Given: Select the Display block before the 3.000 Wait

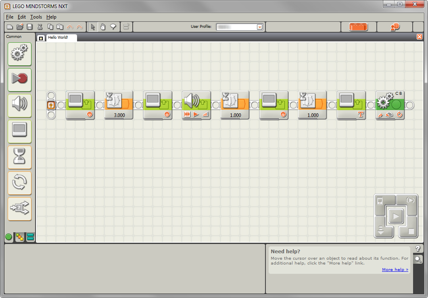Looking at the screenshot, I should coord(80,105).
